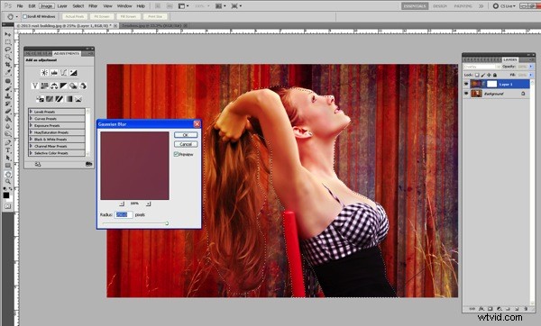Toggle lock position in Layers panel

pos(489,75)
